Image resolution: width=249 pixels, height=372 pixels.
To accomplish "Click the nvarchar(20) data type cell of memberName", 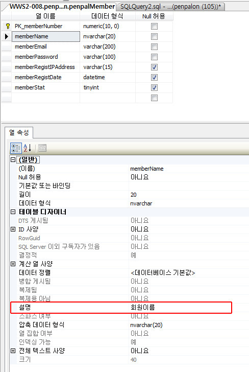I will click(108, 36).
